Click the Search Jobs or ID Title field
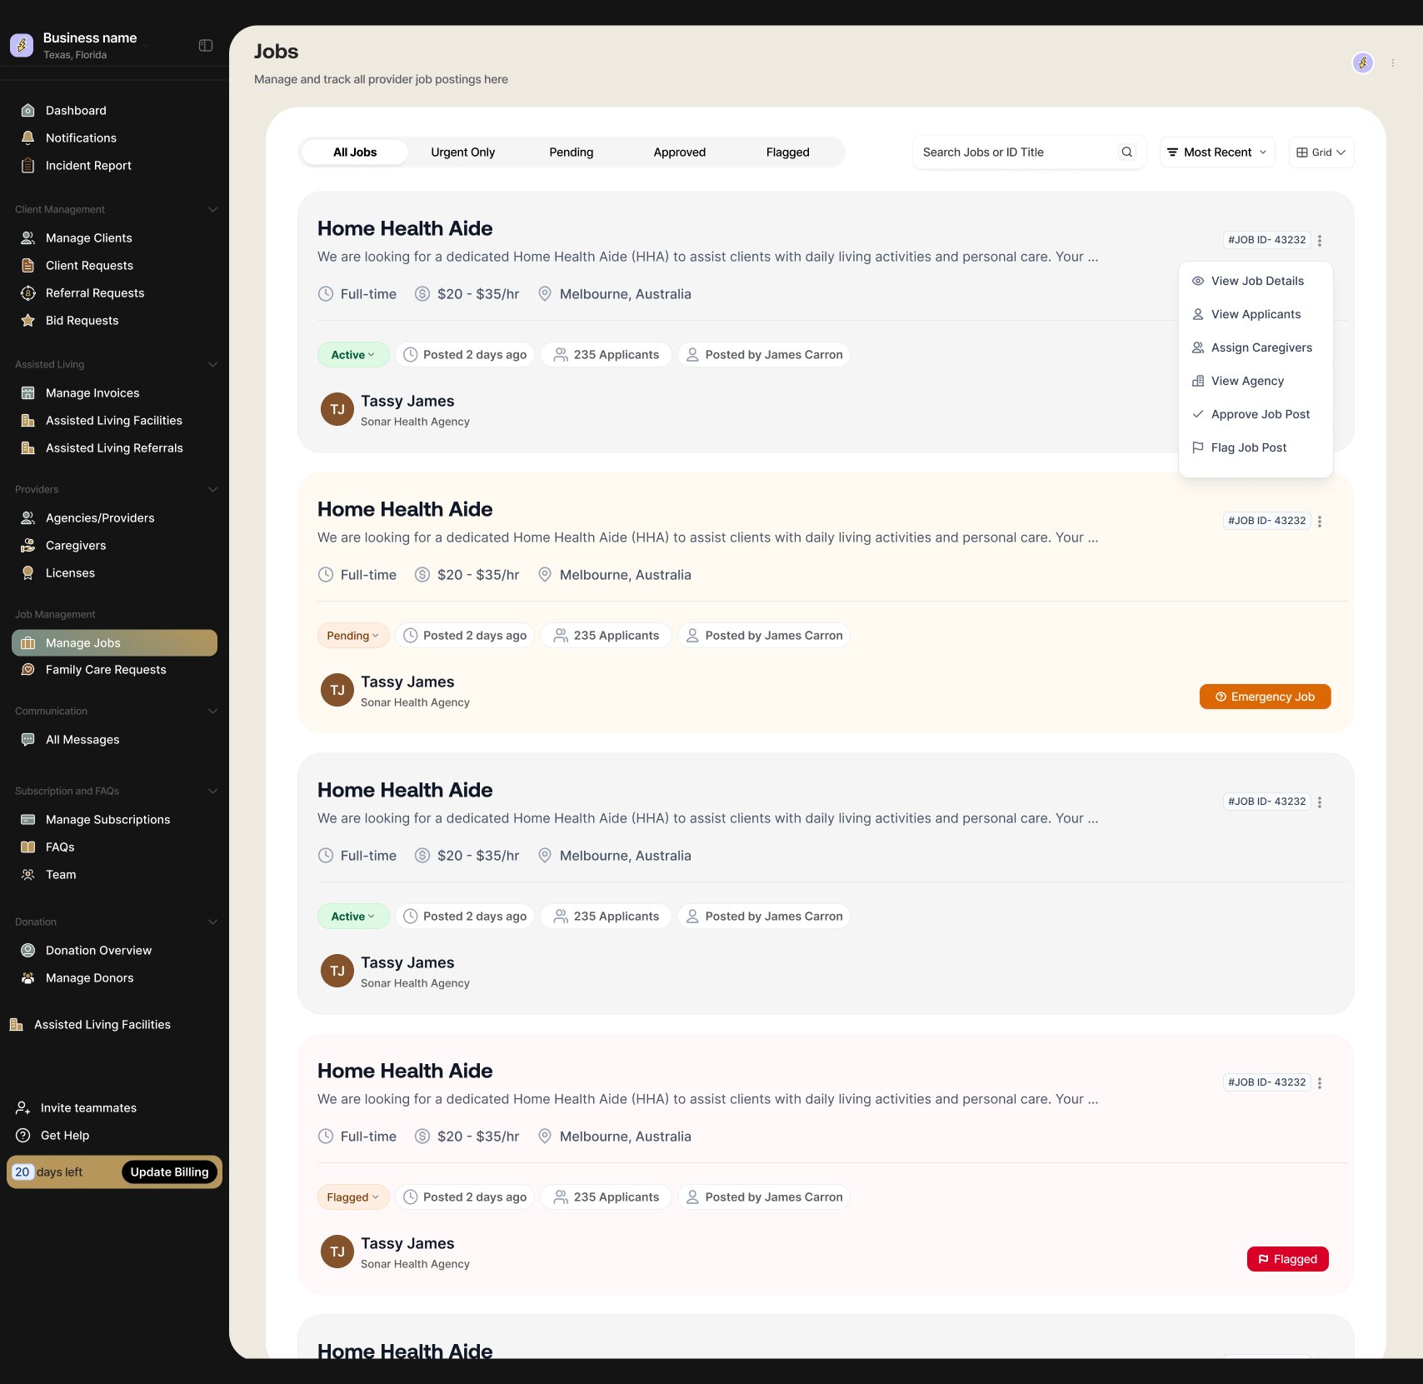This screenshot has width=1423, height=1384. click(x=1030, y=152)
